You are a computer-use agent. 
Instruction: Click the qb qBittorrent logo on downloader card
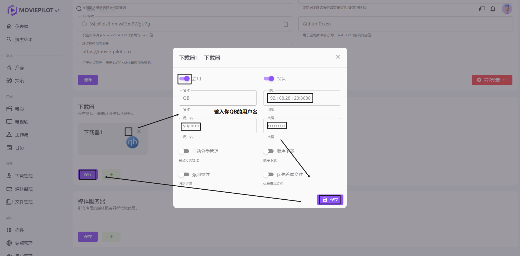[132, 142]
